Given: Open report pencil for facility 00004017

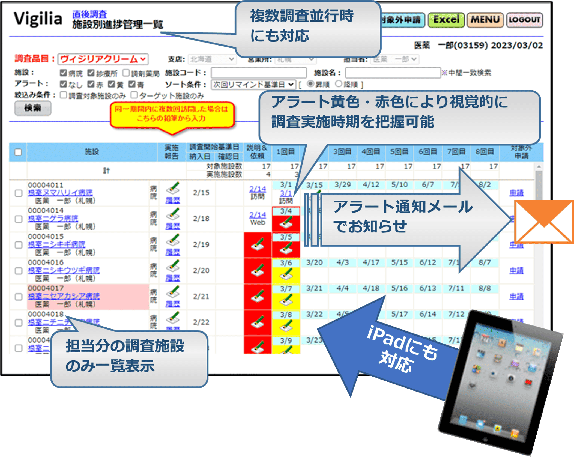Looking at the screenshot, I should click(x=173, y=292).
